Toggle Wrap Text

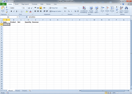click(54, 8)
